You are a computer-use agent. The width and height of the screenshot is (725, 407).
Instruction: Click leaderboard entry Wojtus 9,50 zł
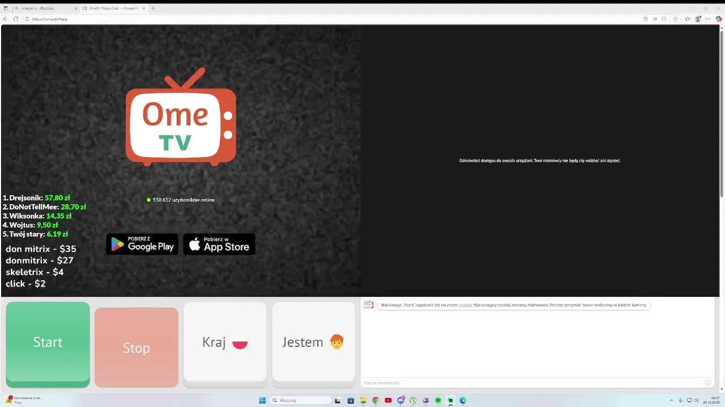pos(31,225)
